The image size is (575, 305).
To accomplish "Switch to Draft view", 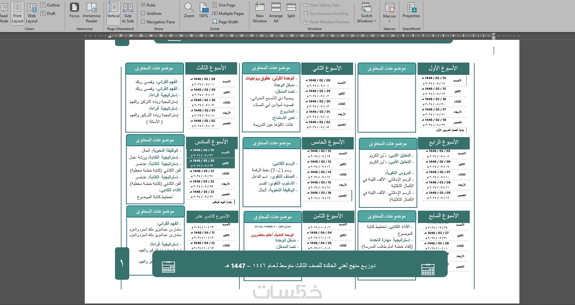I will (48, 13).
